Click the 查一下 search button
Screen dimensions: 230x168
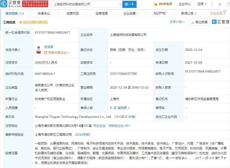coord(129,4)
